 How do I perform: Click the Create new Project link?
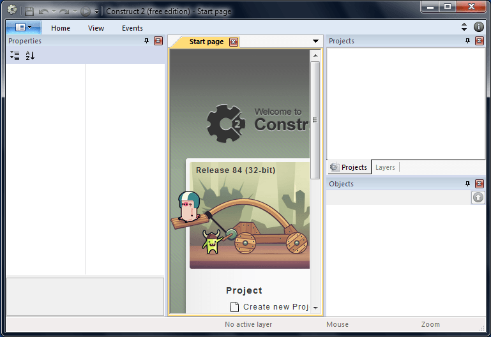click(276, 307)
